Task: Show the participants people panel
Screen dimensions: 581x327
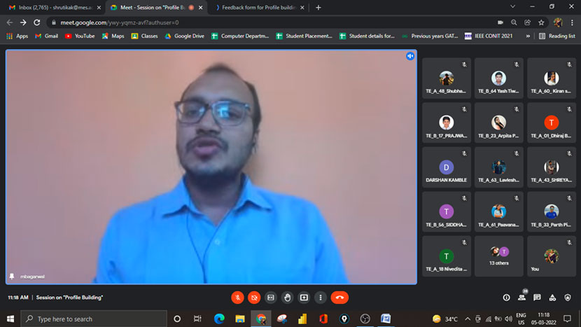Action: click(521, 298)
